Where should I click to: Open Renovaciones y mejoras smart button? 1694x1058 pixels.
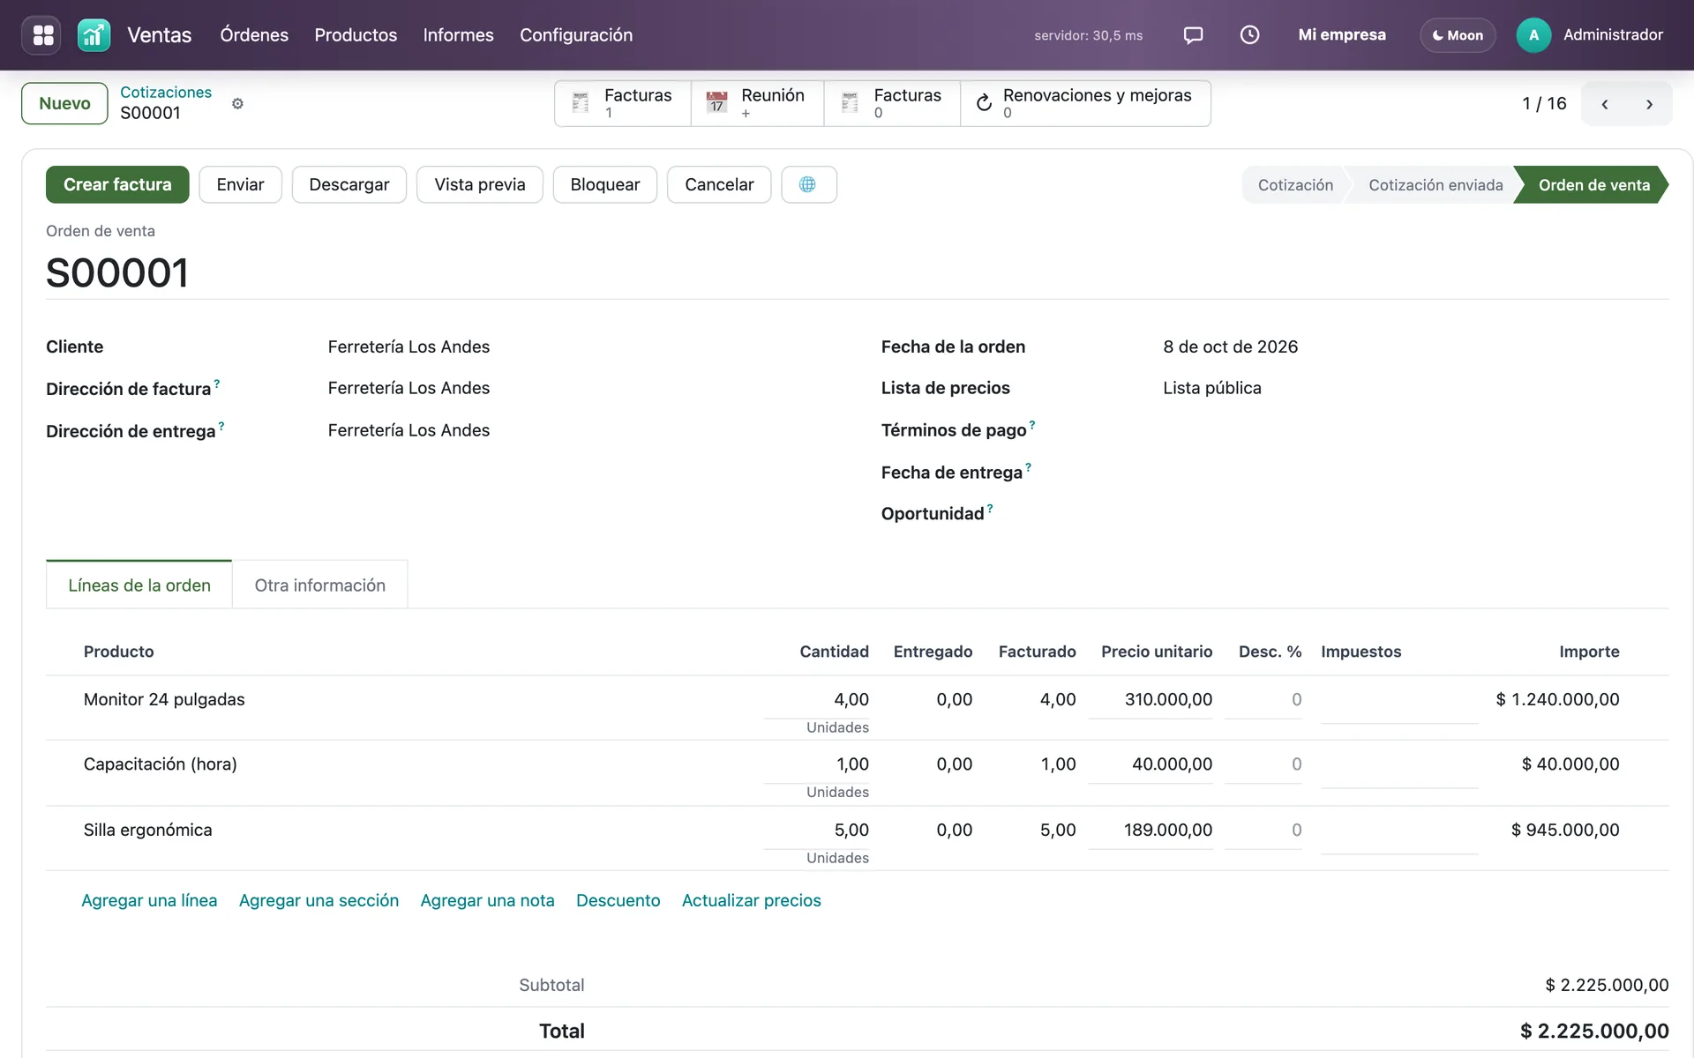(1085, 103)
